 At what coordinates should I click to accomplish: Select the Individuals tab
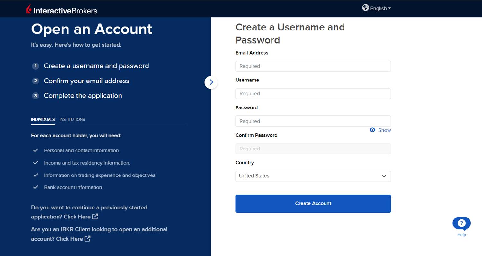[x=43, y=119]
